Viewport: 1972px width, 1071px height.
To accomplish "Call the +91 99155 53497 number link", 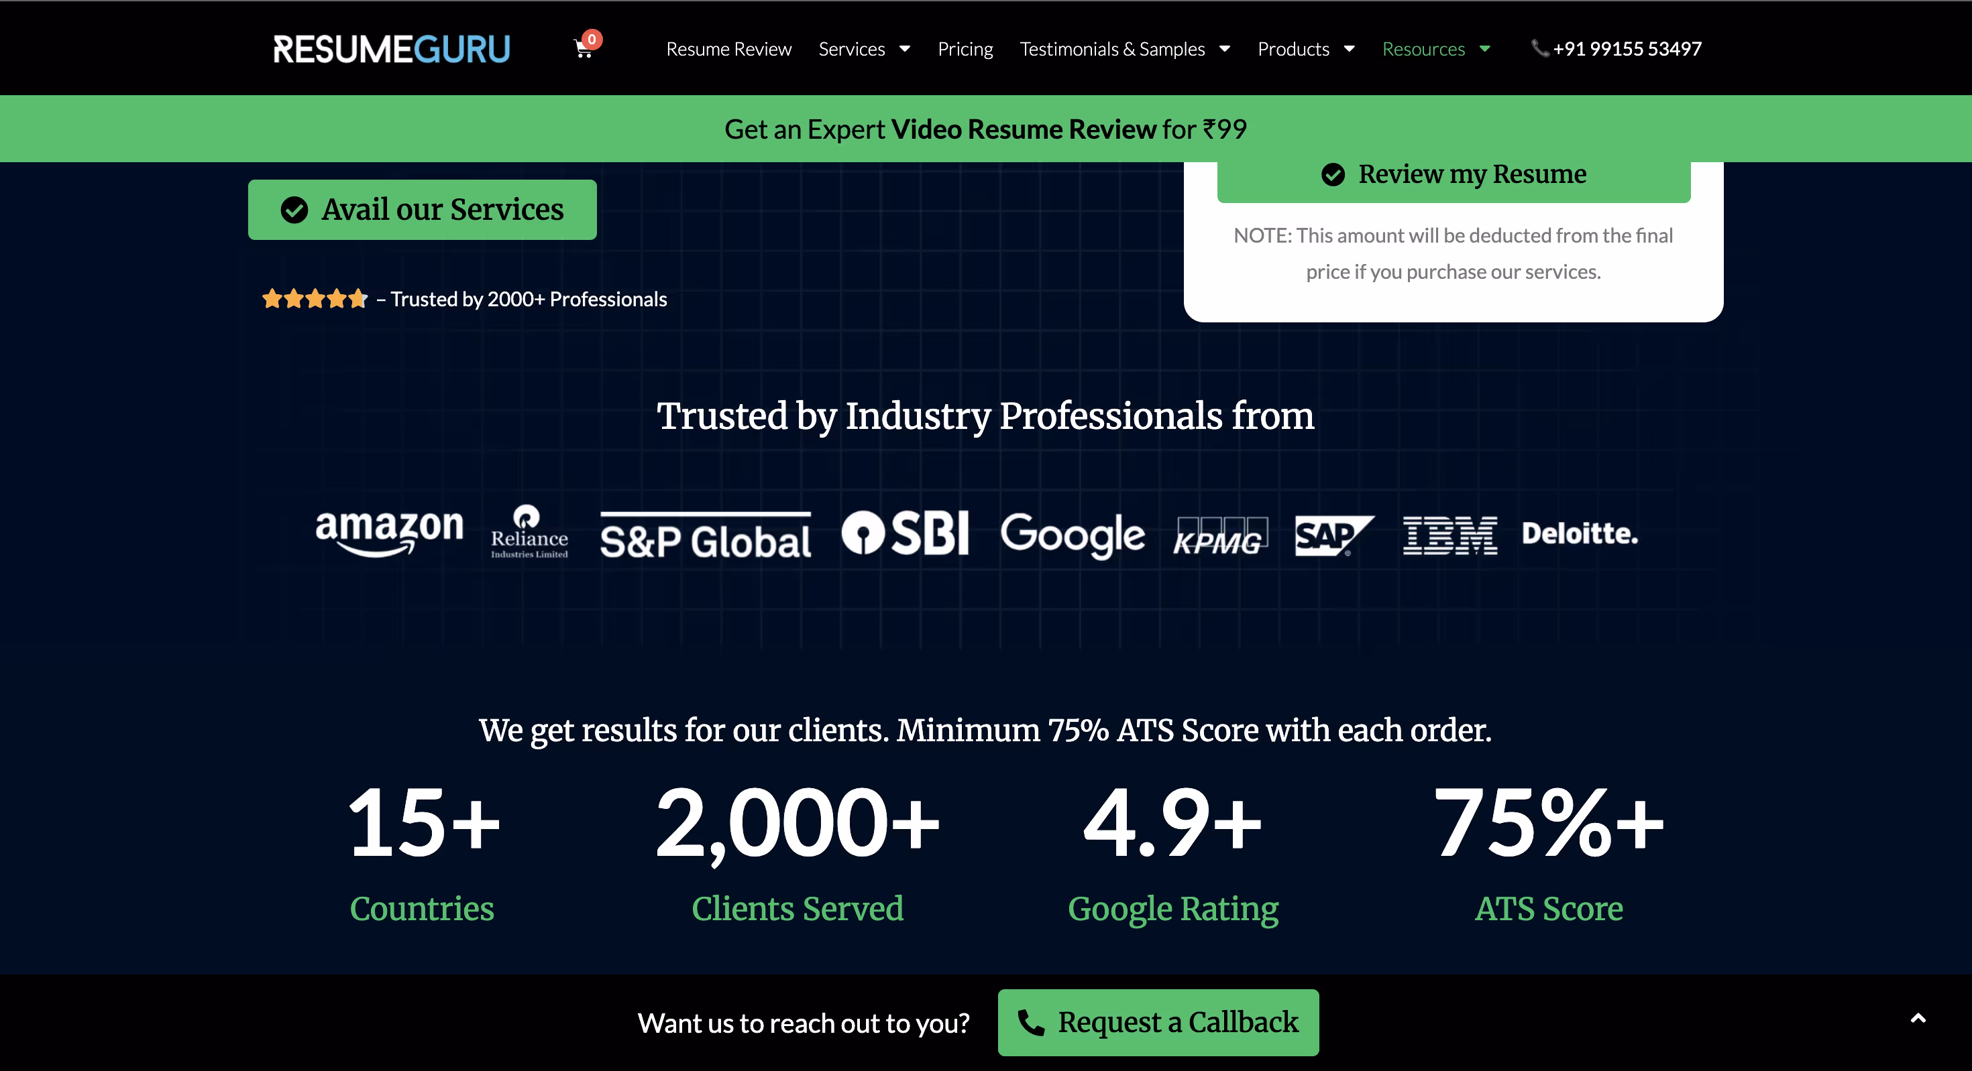I will click(1627, 49).
